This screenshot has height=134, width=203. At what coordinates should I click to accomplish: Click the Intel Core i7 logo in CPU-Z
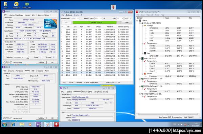tap(50, 24)
